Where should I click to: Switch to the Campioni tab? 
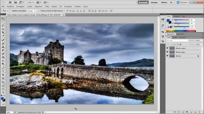tap(177, 16)
